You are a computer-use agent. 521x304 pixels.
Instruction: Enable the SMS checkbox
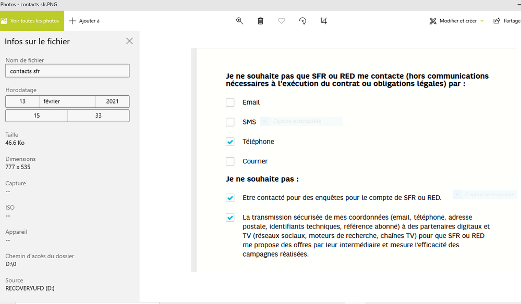(x=230, y=122)
